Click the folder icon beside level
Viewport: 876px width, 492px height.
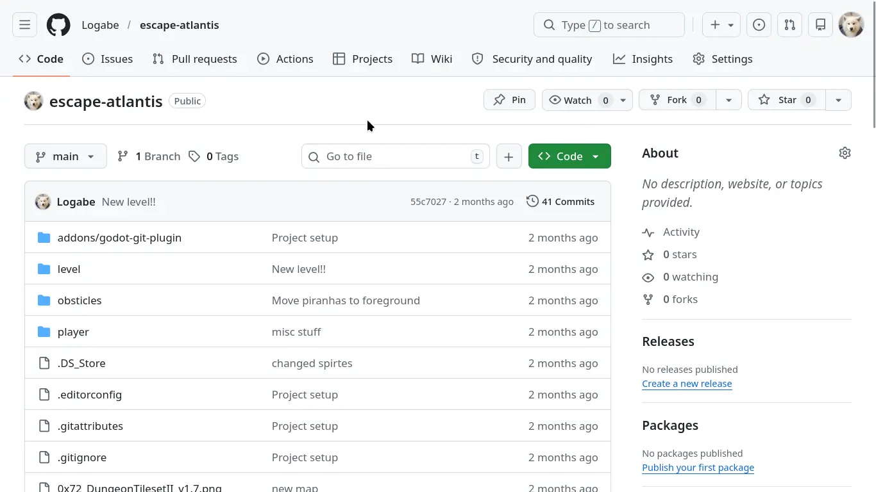coord(44,269)
